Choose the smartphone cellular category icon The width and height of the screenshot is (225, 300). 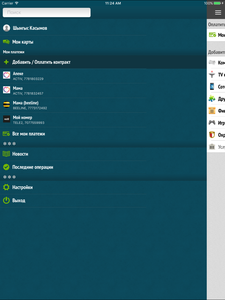pos(212,86)
